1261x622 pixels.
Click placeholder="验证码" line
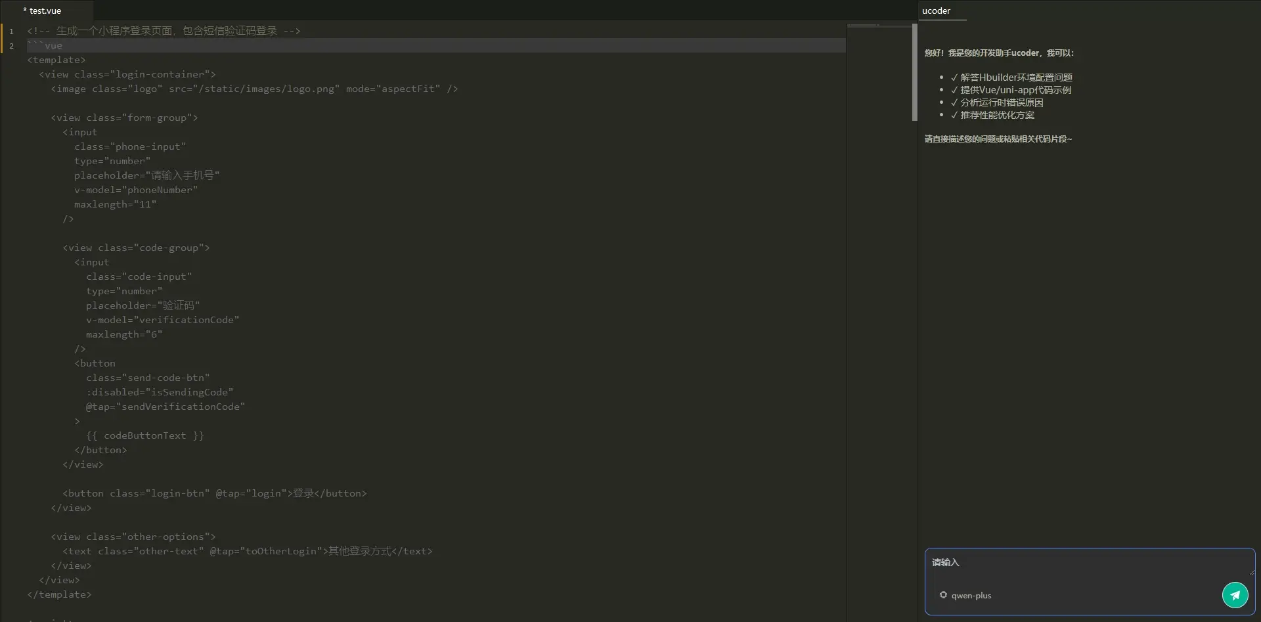pyautogui.click(x=143, y=305)
